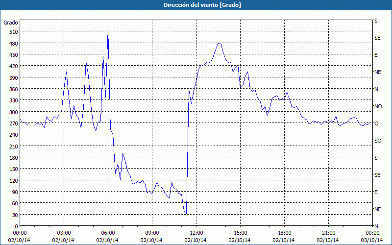This screenshot has height=245, width=392.
Task: Click the 03:00 time axis label
Action: coord(64,233)
